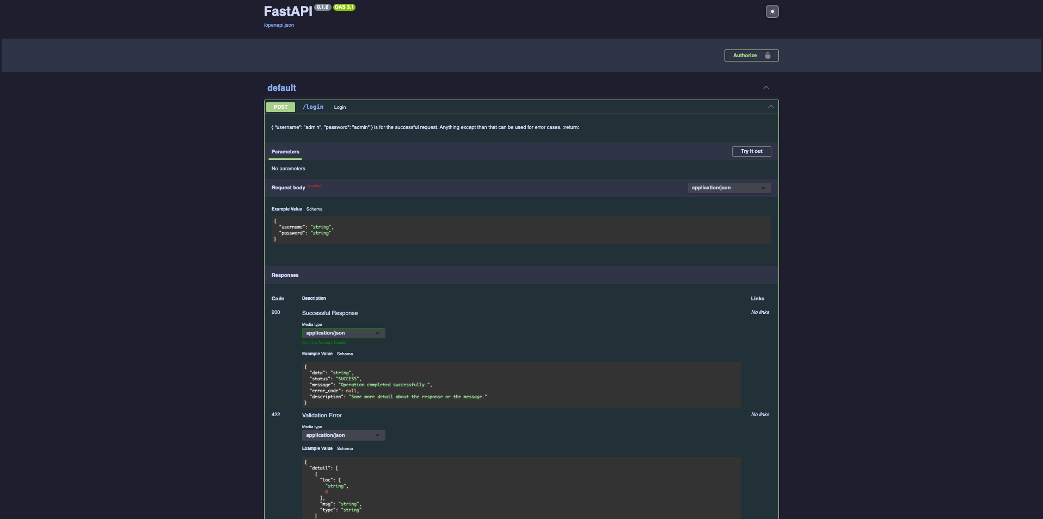Click the Authorize button

(x=745, y=55)
